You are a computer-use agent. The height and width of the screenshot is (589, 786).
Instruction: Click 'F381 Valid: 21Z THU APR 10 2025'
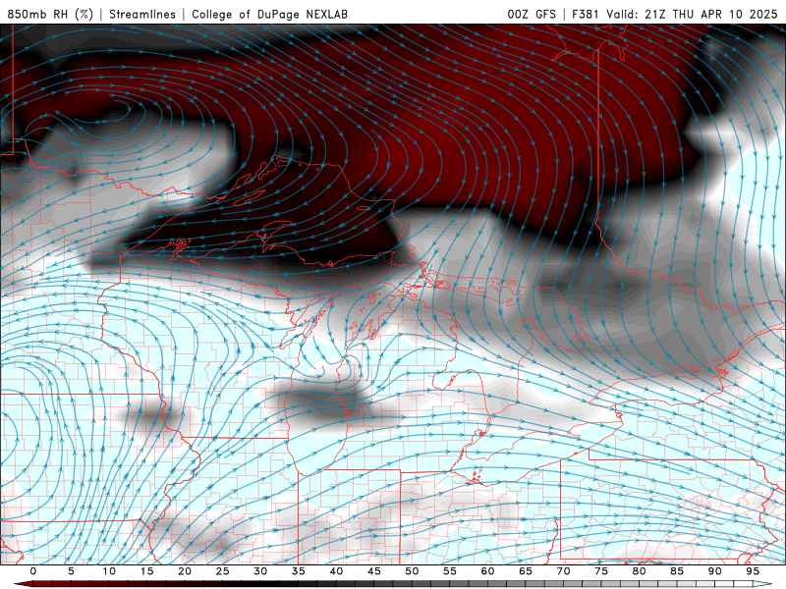pos(675,14)
